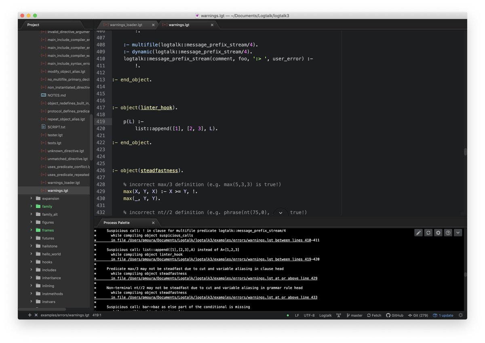Click the instvars folder icon

[38, 301]
